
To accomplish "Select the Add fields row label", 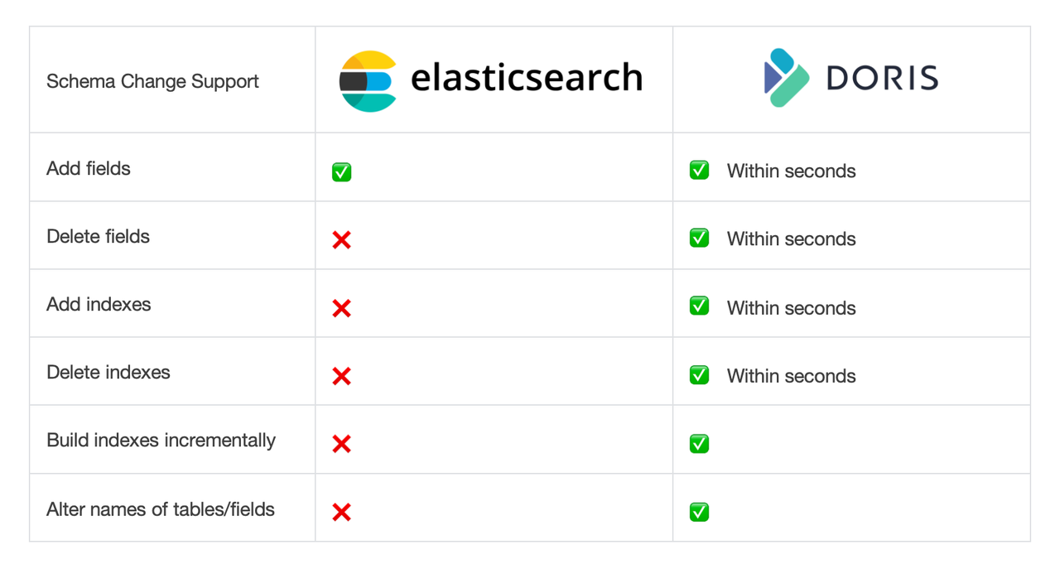I will (x=89, y=168).
